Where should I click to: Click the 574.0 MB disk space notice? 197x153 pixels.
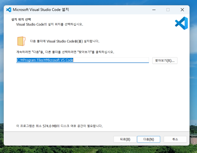coord(59,126)
